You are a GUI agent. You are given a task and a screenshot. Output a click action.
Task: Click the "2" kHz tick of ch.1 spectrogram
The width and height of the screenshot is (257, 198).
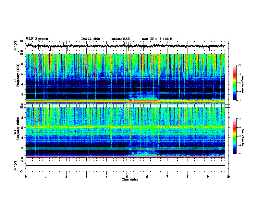(22, 94)
